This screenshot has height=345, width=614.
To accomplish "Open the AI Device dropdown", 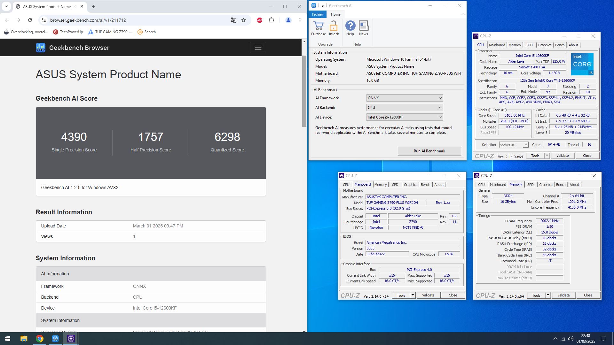I will click(x=405, y=117).
